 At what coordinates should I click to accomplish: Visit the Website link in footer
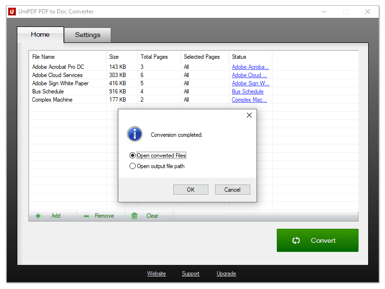[156, 274]
